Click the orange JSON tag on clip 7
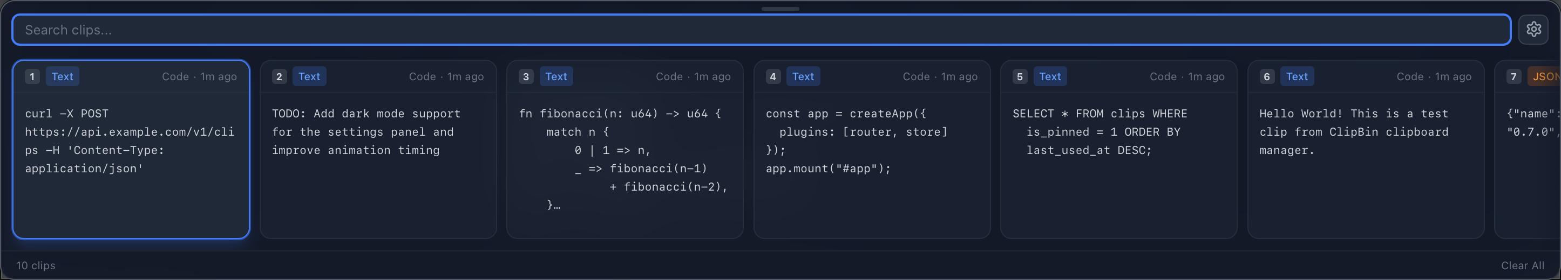The width and height of the screenshot is (1561, 280). 1544,77
